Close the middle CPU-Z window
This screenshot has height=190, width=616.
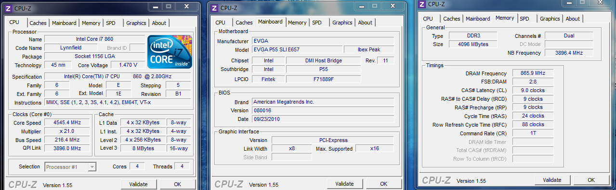(x=393, y=6)
